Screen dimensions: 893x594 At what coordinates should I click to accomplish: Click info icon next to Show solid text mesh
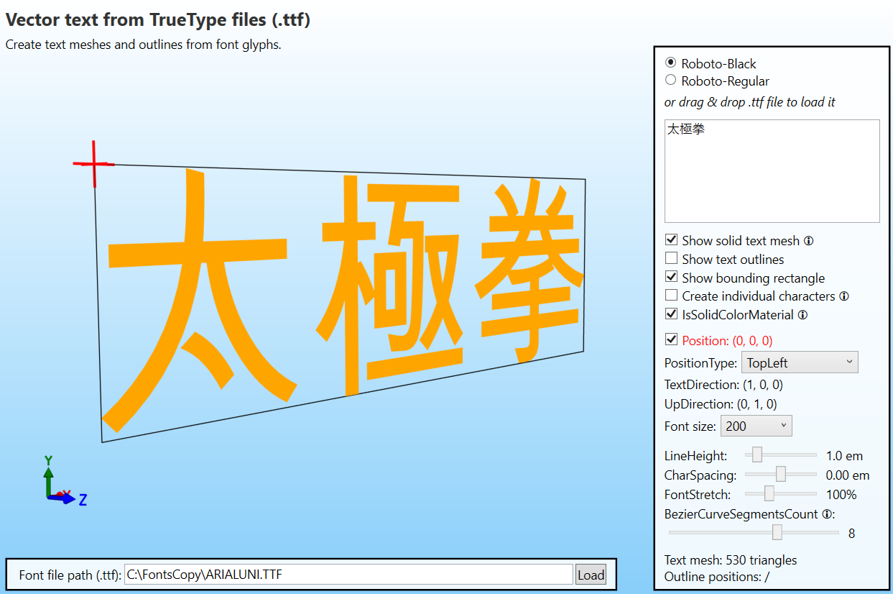pyautogui.click(x=808, y=241)
